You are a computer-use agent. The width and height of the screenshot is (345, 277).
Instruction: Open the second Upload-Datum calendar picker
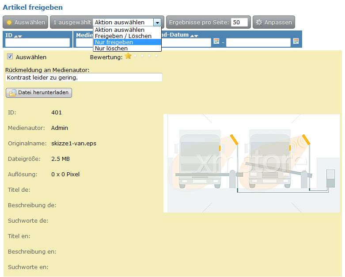tap(296, 41)
